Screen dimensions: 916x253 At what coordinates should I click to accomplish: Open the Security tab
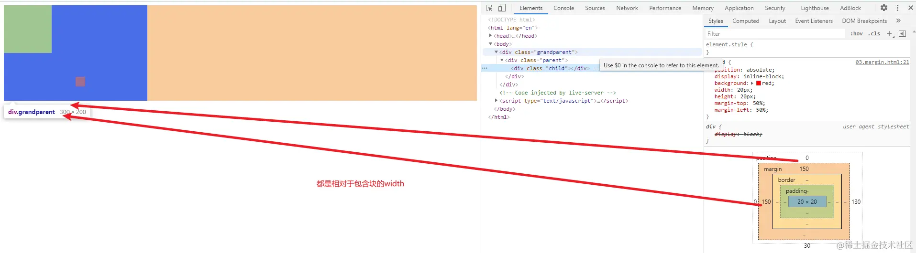coord(775,8)
